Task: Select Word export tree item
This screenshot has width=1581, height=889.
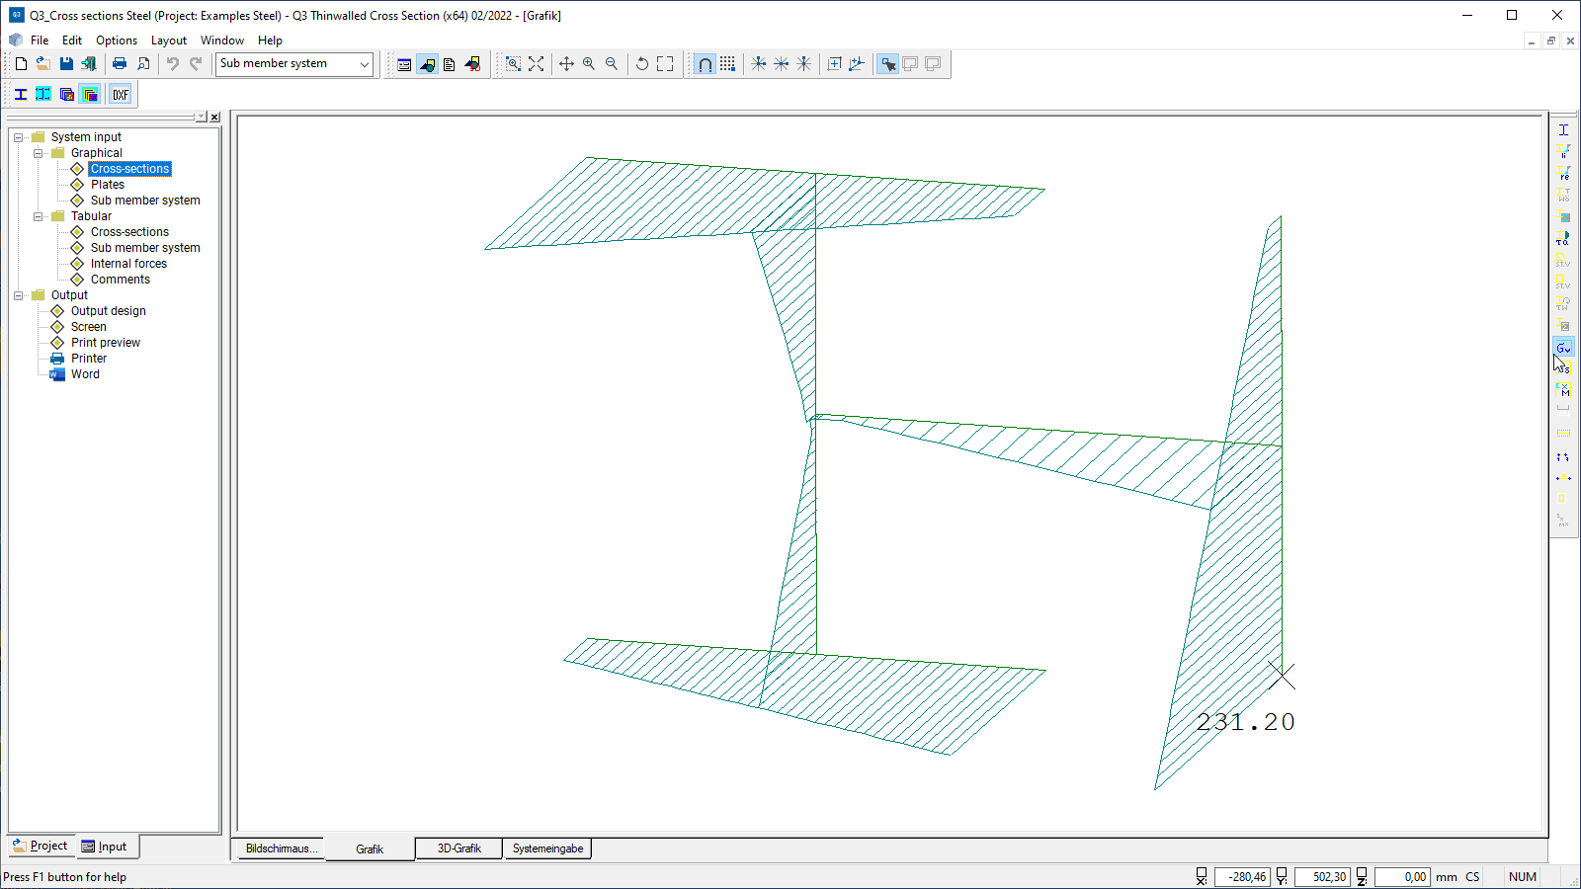Action: pos(85,374)
